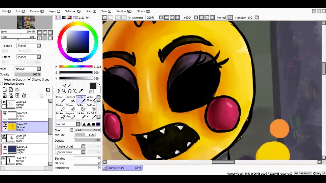Viewport: 326px width, 183px height.
Task: Hide Layer12 using its eye icon
Action: tap(4, 102)
